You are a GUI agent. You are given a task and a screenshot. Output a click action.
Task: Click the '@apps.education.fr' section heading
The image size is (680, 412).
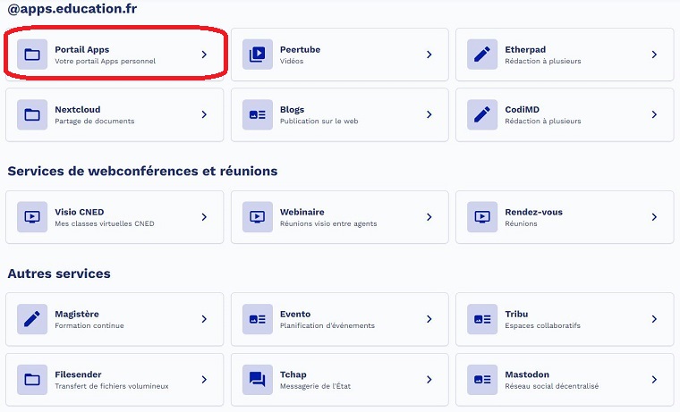pyautogui.click(x=72, y=9)
